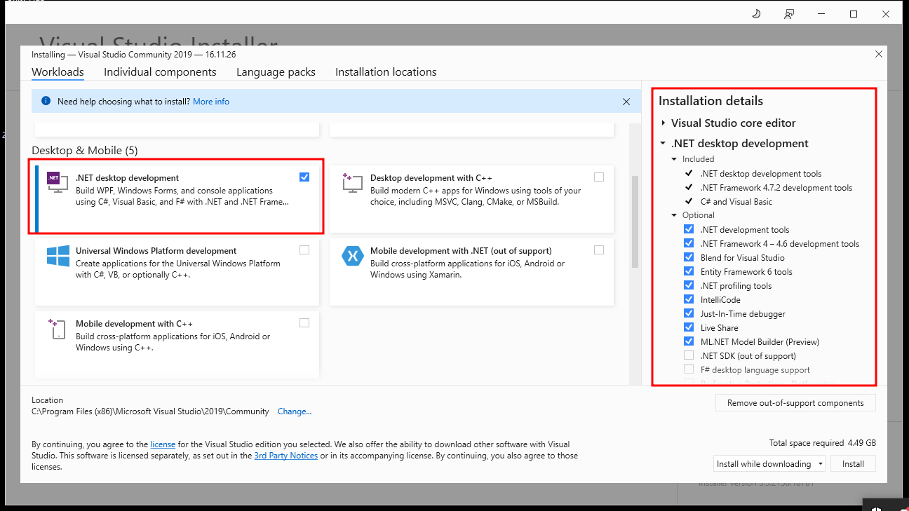Check the Desktop development with C++ workload
909x511 pixels.
[x=598, y=177]
